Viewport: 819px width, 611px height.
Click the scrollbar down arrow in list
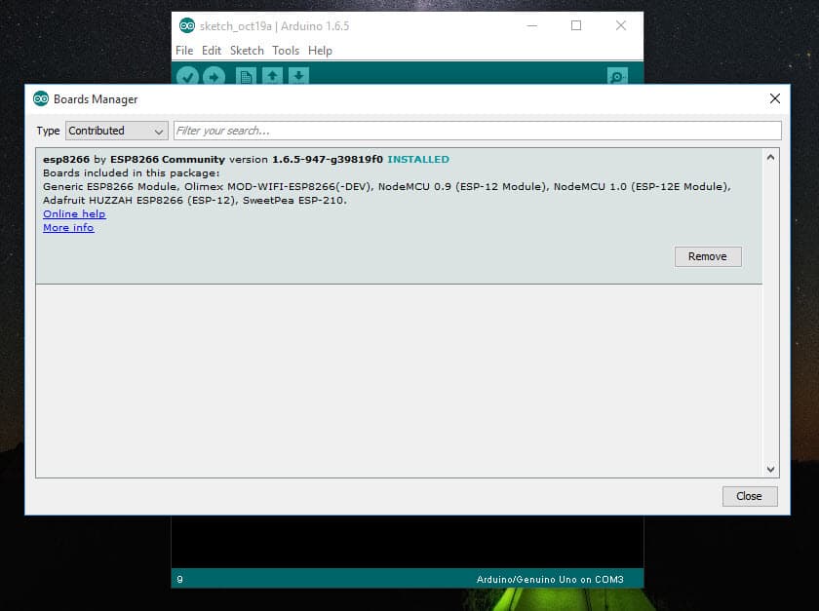770,469
